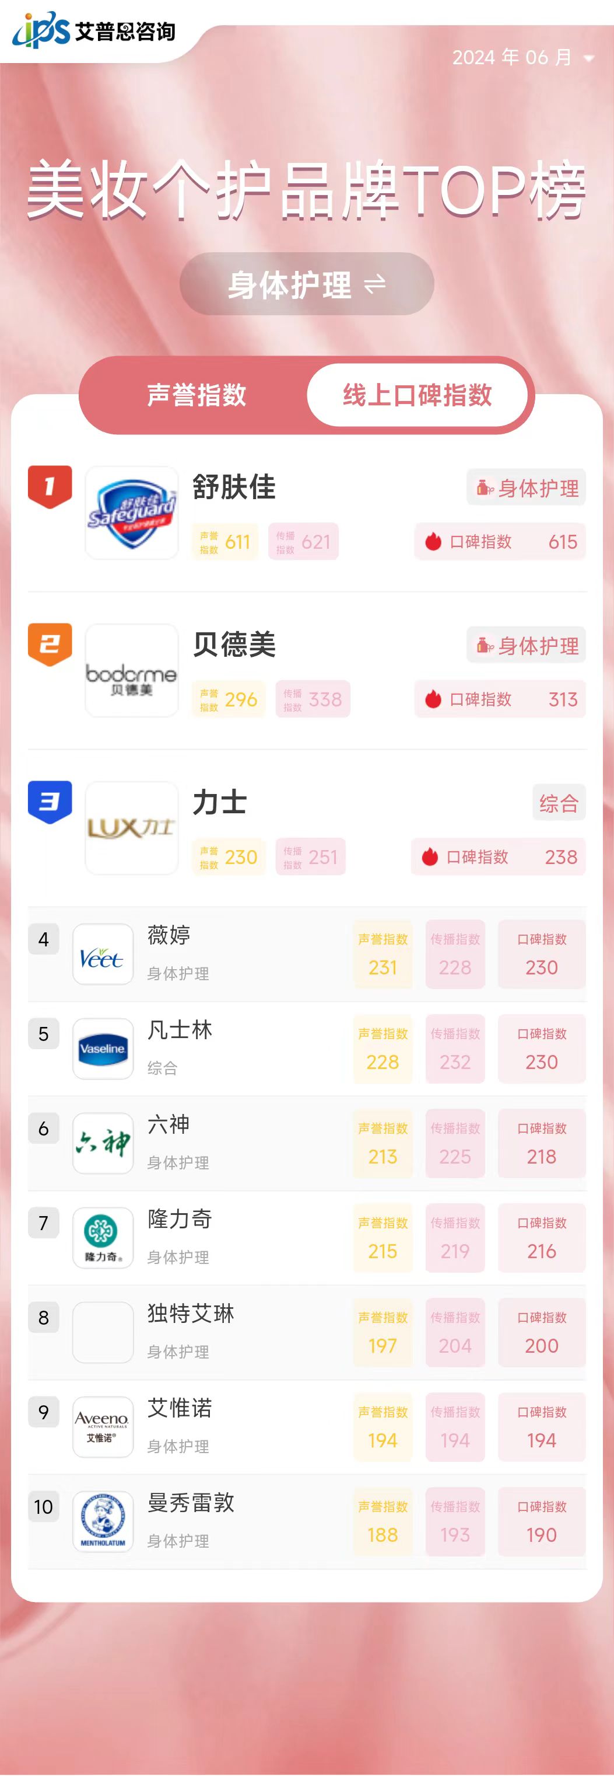Click the Vaseline 凡士林 logo
The height and width of the screenshot is (1776, 614).
[x=103, y=1048]
